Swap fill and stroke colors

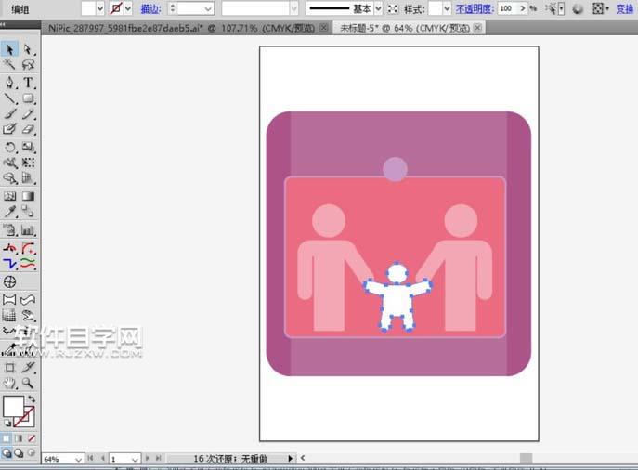32,398
